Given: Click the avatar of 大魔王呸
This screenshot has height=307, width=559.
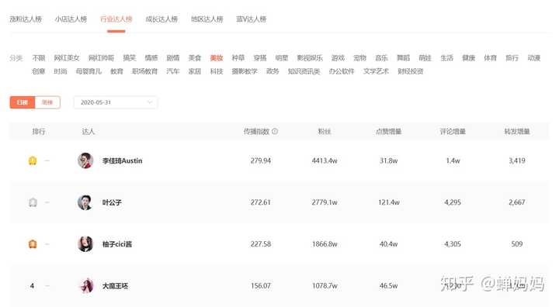Looking at the screenshot, I should tap(85, 285).
